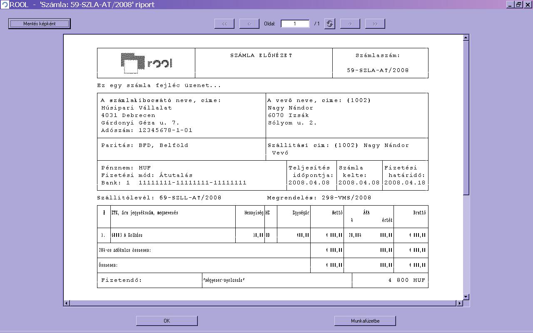
Task: Jump to the last page with >>
Action: (375, 24)
